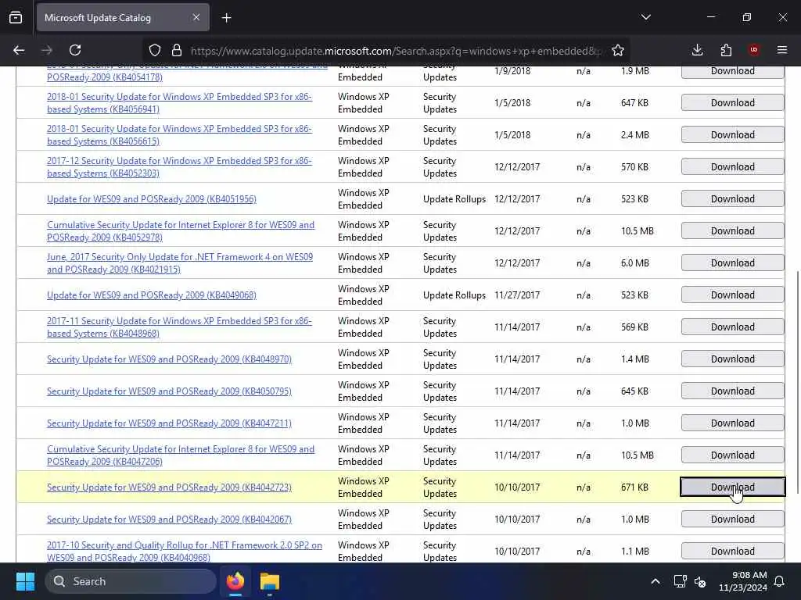The width and height of the screenshot is (801, 600).
Task: Open KB4056615 security update link
Action: [179, 134]
